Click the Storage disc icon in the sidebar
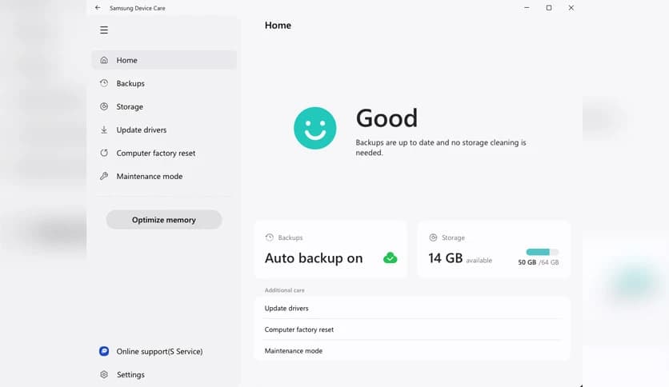 (104, 106)
